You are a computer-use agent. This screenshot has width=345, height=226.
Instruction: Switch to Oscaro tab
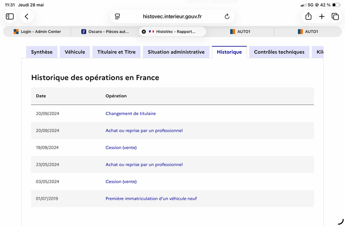105,31
